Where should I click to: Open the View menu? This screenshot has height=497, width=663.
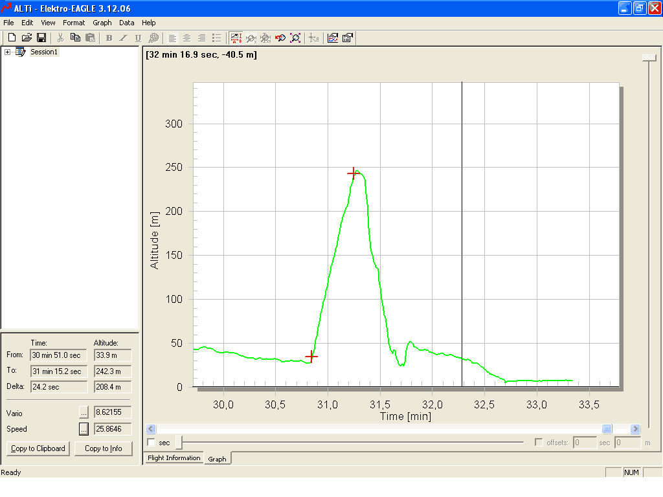pos(48,23)
